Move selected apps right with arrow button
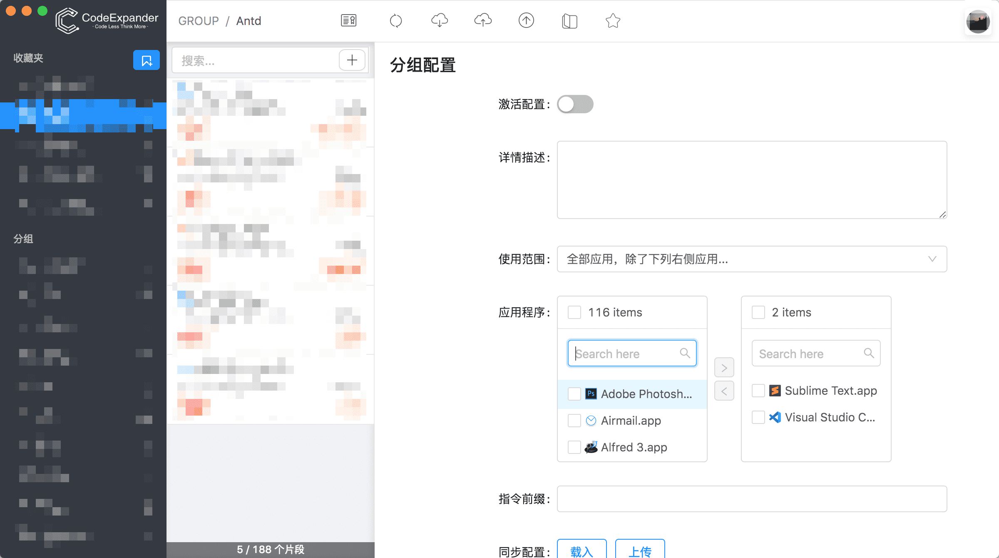Viewport: 999px width, 558px height. pyautogui.click(x=724, y=368)
